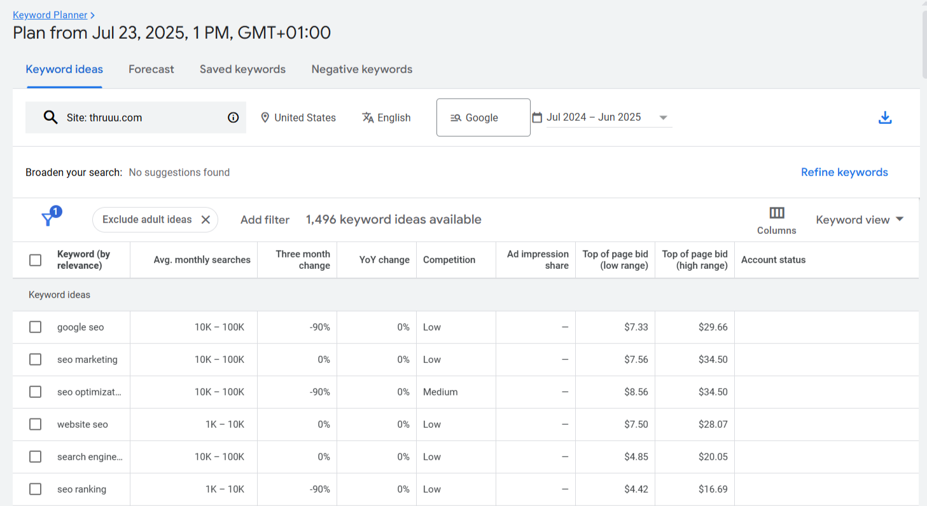Screen dimensions: 927x506
Task: Click the Account status column header
Action: pyautogui.click(x=773, y=260)
